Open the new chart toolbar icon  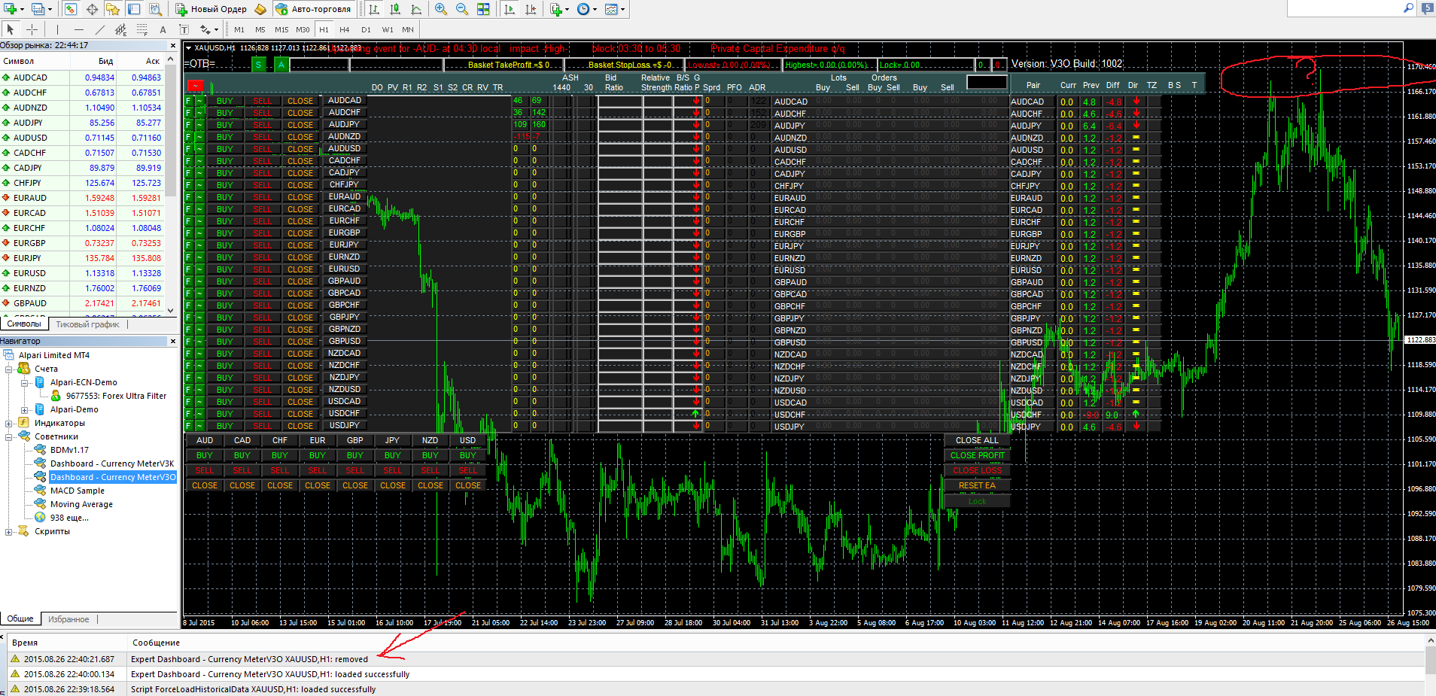tap(11, 9)
